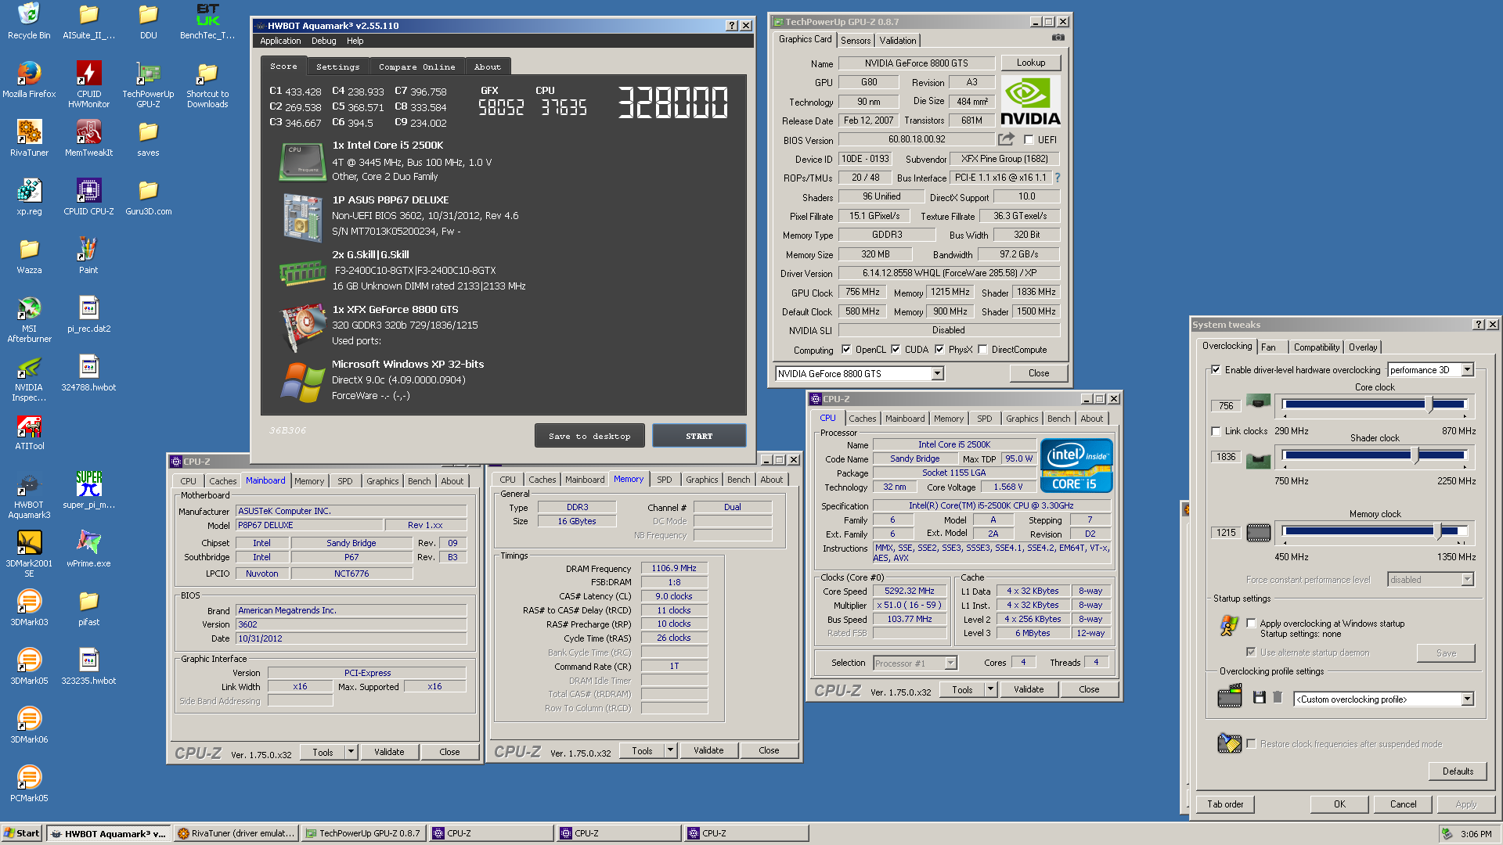Adjust Core clock slider handle
Screen dimensions: 1503x845
click(x=1430, y=405)
